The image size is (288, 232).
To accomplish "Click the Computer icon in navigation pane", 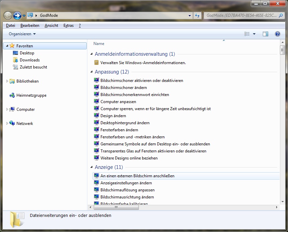I will [12, 109].
